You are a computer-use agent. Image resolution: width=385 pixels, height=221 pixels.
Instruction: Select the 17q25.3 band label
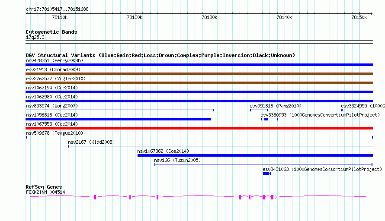(x=35, y=37)
